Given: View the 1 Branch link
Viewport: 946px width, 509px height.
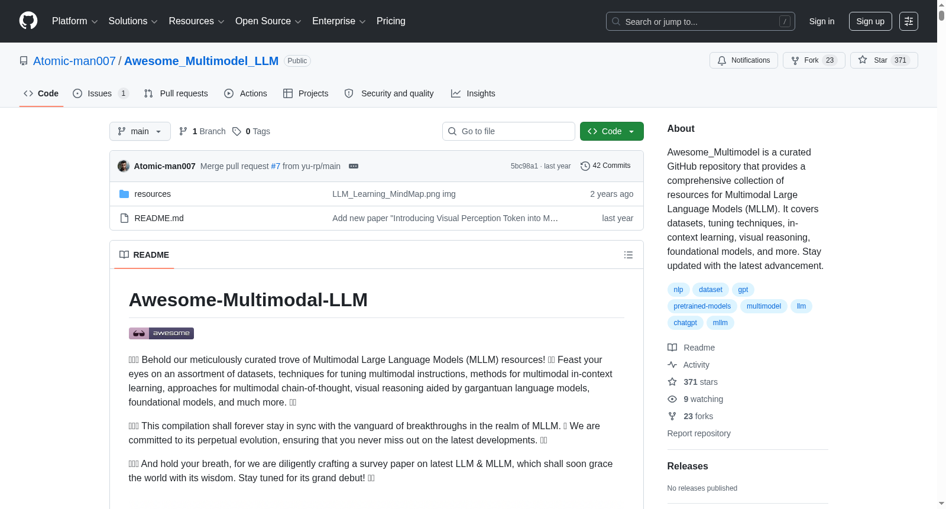Looking at the screenshot, I should tap(202, 131).
